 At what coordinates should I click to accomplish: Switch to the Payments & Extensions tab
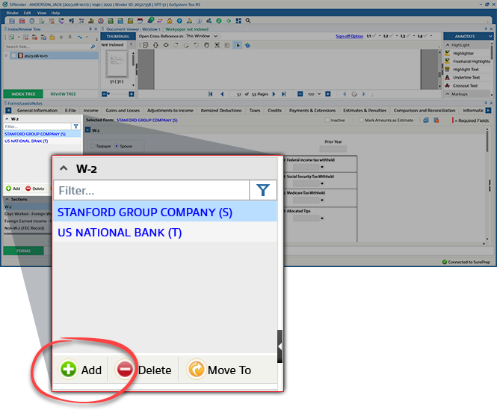pos(312,111)
